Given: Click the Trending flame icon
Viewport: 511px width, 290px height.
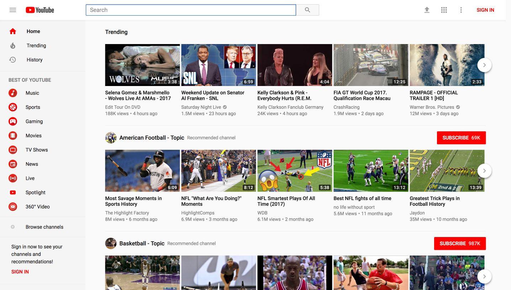Looking at the screenshot, I should 13,45.
